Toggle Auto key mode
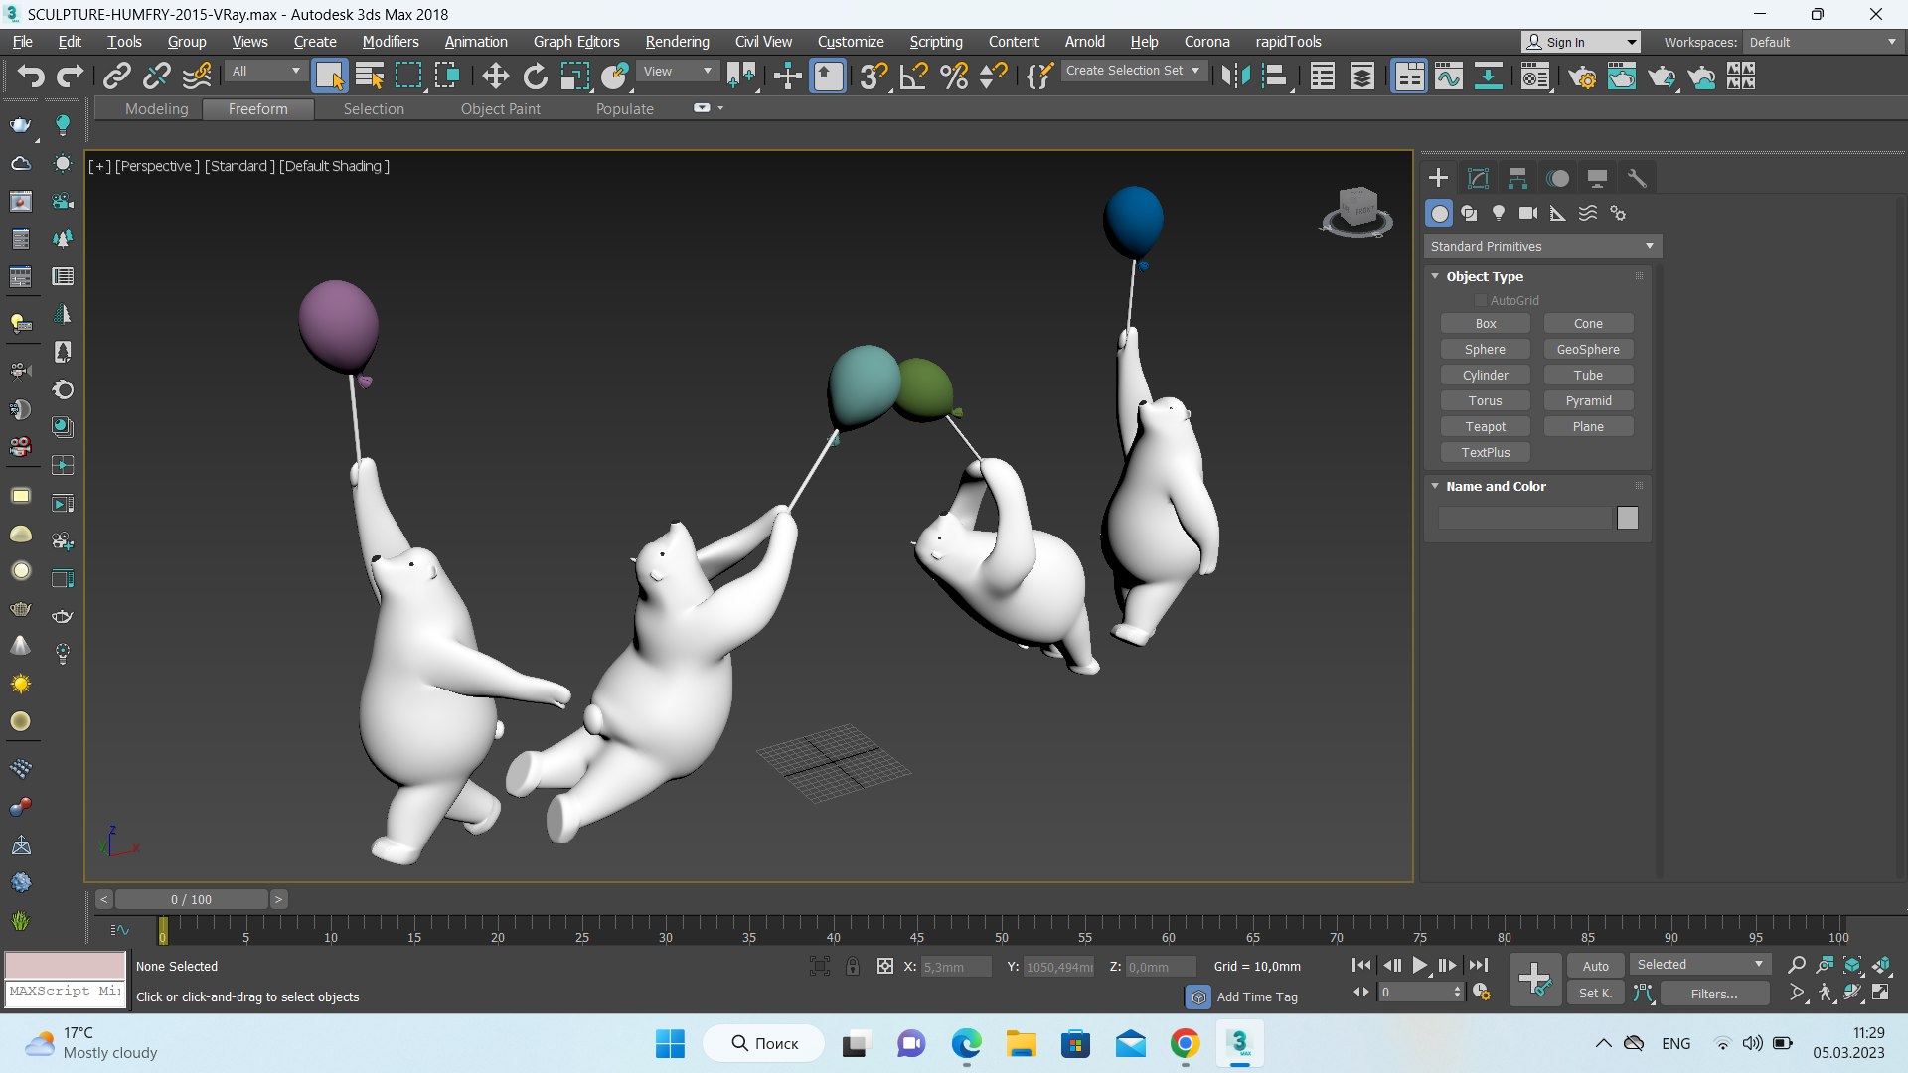Viewport: 1908px width, 1073px height. point(1596,966)
